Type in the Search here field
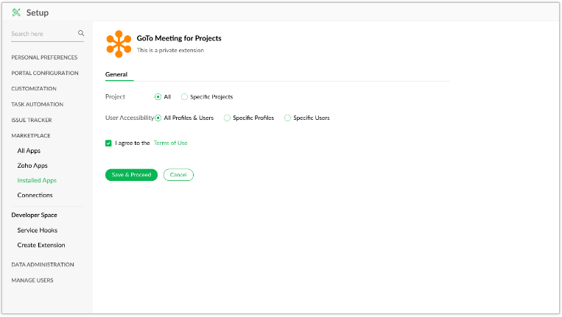Viewport: 562px width, 317px height. click(43, 34)
